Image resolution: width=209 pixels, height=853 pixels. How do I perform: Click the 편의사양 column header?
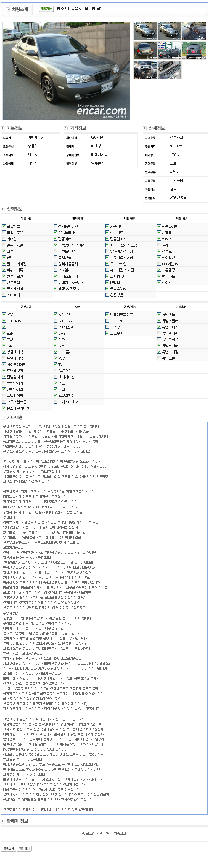point(78,219)
